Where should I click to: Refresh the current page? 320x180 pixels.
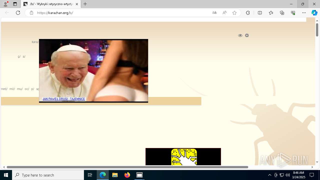point(18,13)
